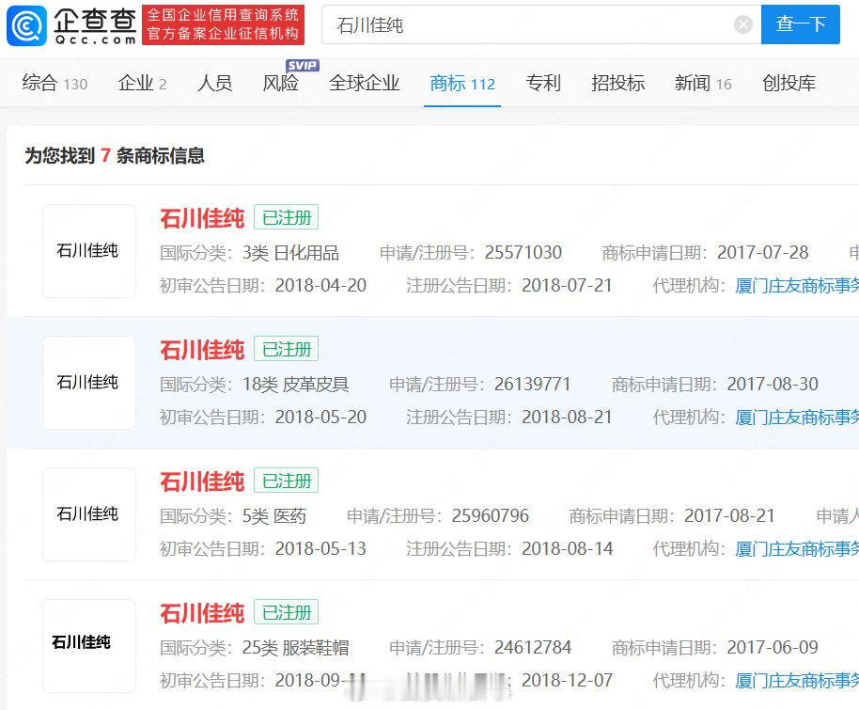Open the 石川佳纯 trademark title for 25类 服装鞋帽
The width and height of the screenshot is (859, 710).
(x=202, y=613)
